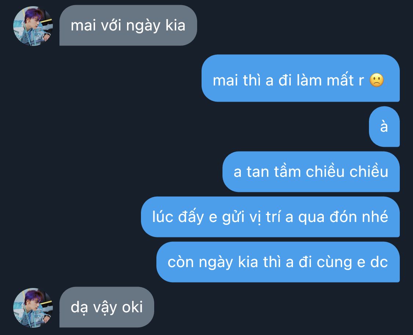This screenshot has height=335, width=413.
Task: Open the sender's avatar beside 'mai với ngày kia'
Action: (33, 26)
